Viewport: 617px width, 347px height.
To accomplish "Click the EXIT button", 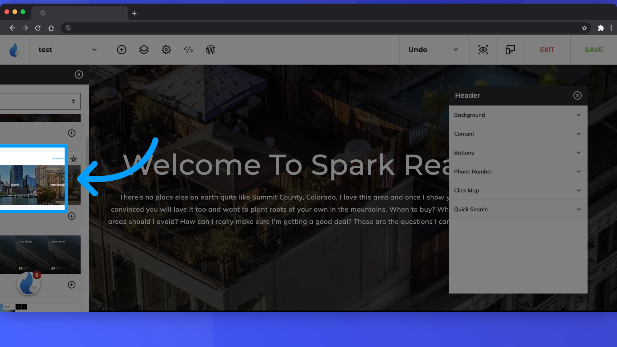I will coord(547,49).
